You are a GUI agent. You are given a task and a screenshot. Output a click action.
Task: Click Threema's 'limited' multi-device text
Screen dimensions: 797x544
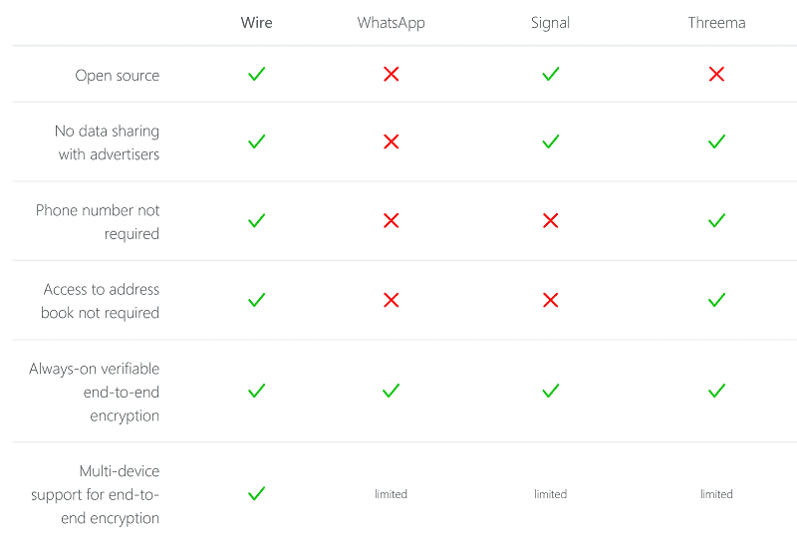[x=716, y=494]
